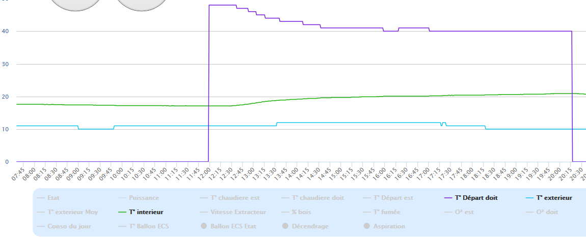The height and width of the screenshot is (237, 586).
Task: Show the Puissance series
Action: tap(144, 198)
